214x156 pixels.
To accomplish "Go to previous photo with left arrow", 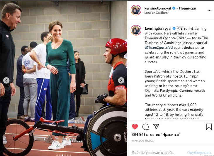I will point(6,80).
